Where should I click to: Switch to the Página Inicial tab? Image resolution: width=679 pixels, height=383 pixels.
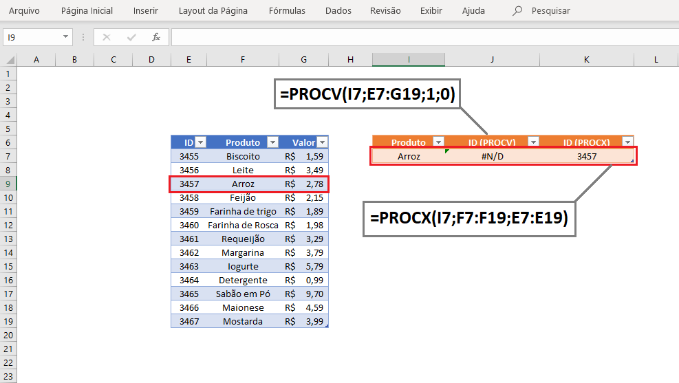pos(87,11)
